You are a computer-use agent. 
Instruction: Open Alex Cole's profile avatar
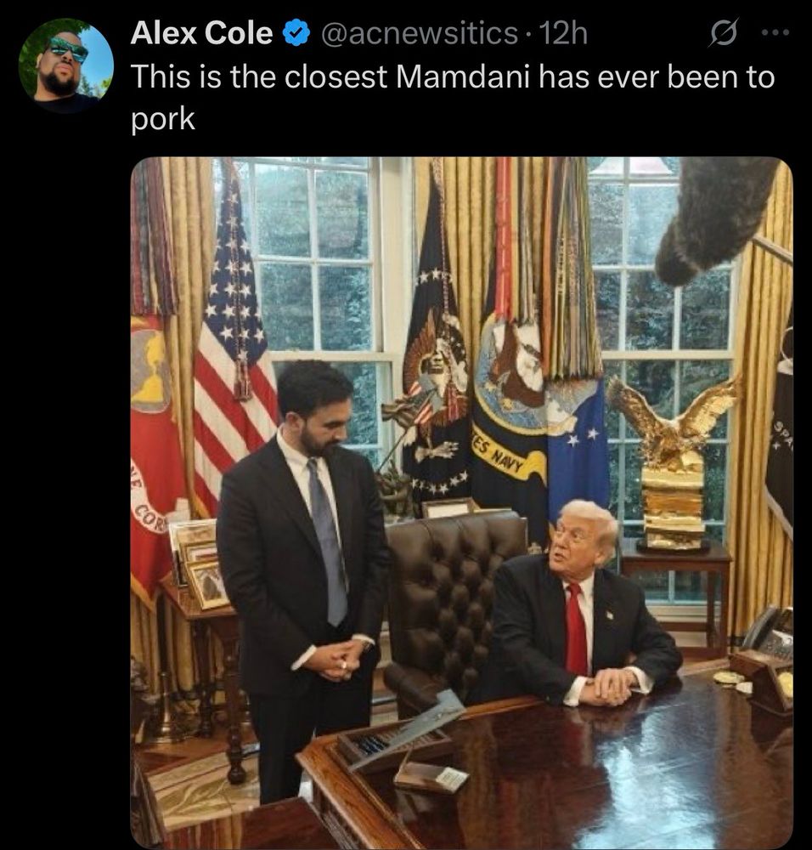(x=66, y=65)
